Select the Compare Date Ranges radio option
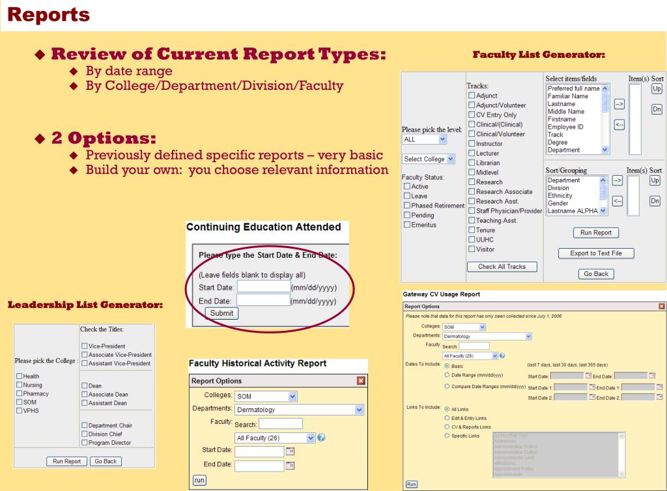The image size is (667, 491). (x=447, y=386)
